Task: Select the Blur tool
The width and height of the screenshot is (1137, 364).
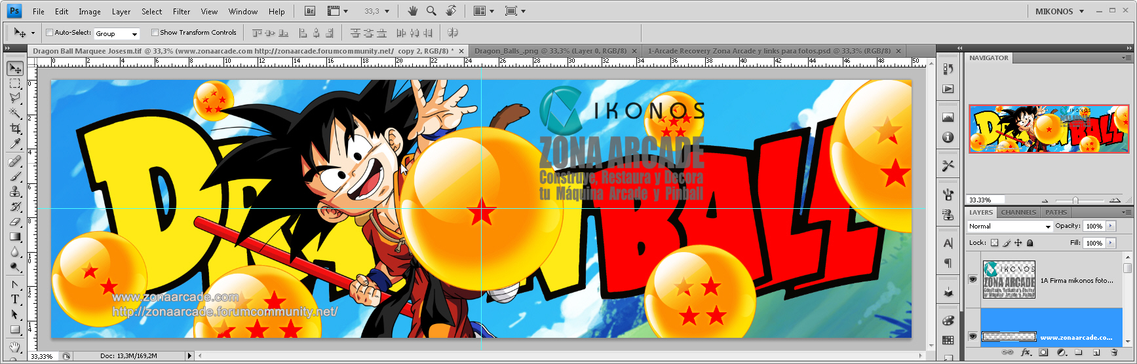Action: click(15, 252)
